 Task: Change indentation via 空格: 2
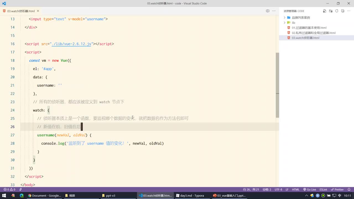pos(267,190)
